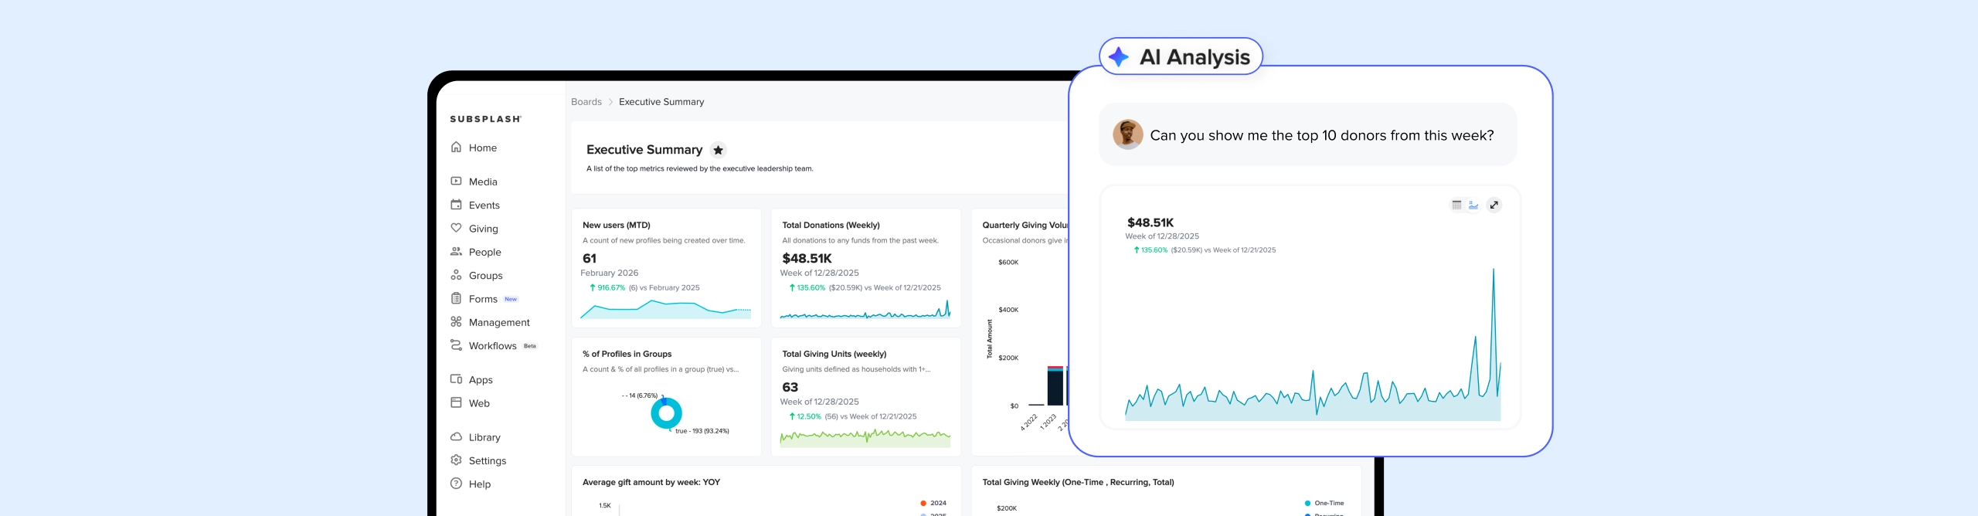
Task: Open the Events menu item
Action: [484, 205]
